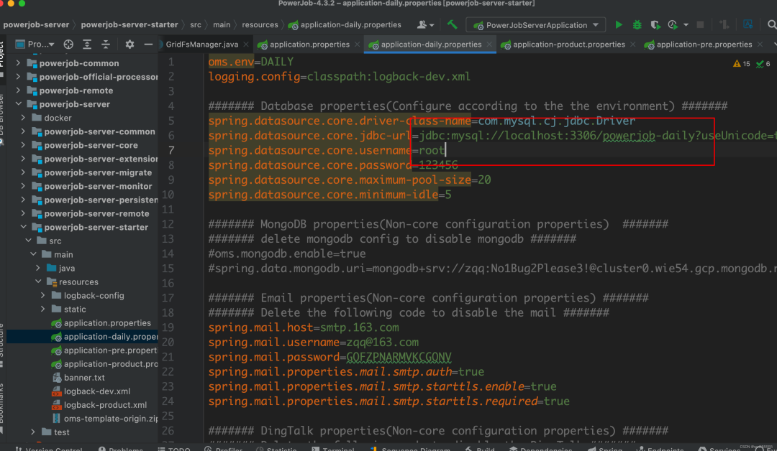Click the Expand All icon in Project panel

click(86, 45)
